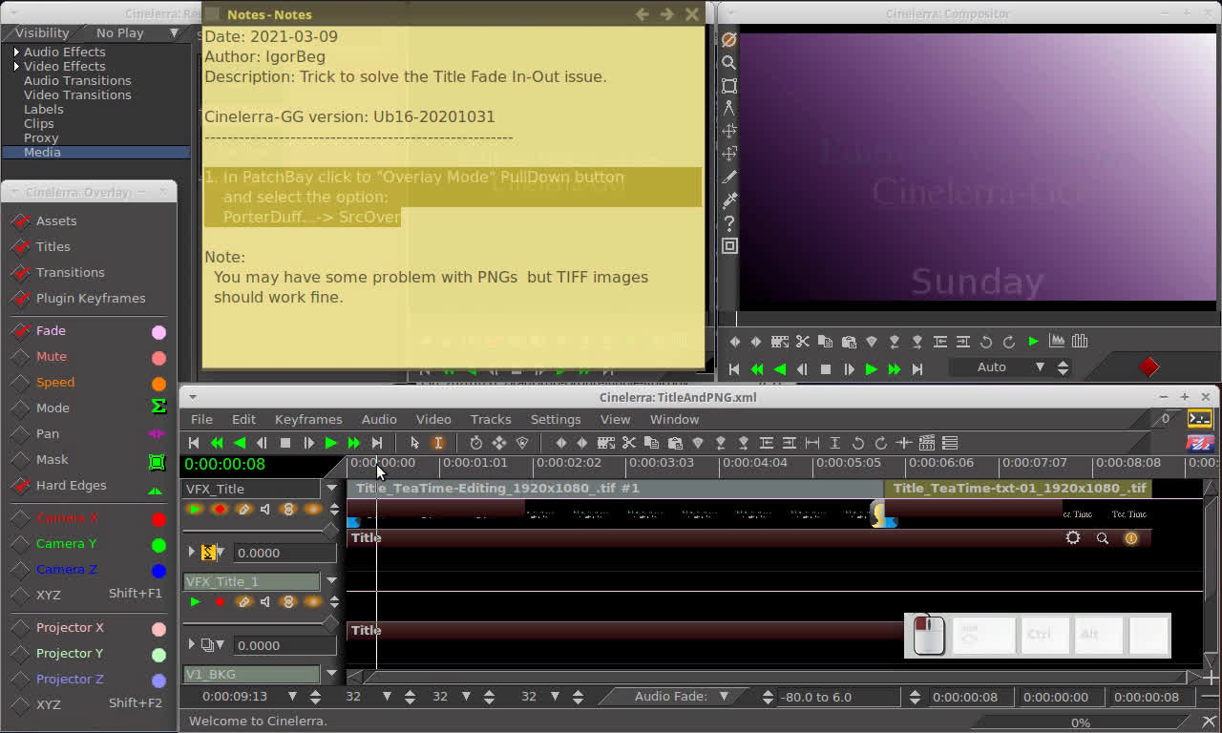Toggle Fade overlay checkbox

point(20,331)
